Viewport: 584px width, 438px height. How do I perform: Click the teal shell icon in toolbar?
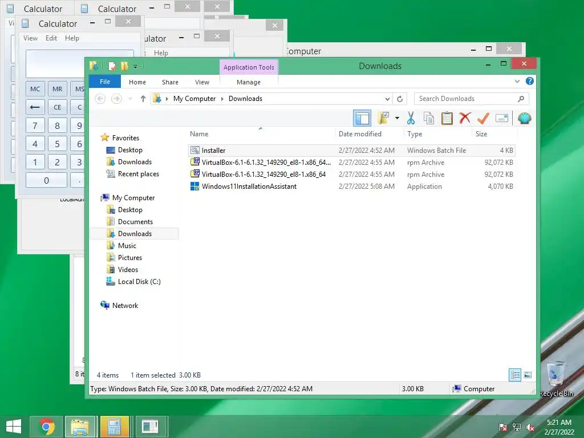tap(525, 119)
